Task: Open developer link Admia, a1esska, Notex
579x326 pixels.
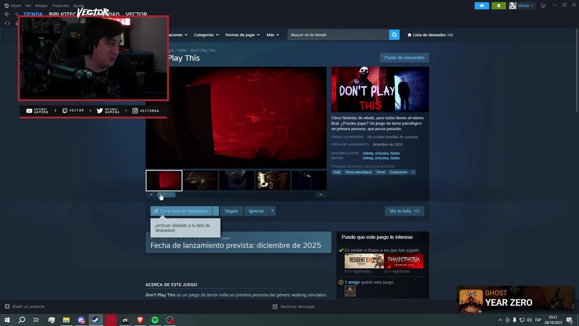Action: 381,153
